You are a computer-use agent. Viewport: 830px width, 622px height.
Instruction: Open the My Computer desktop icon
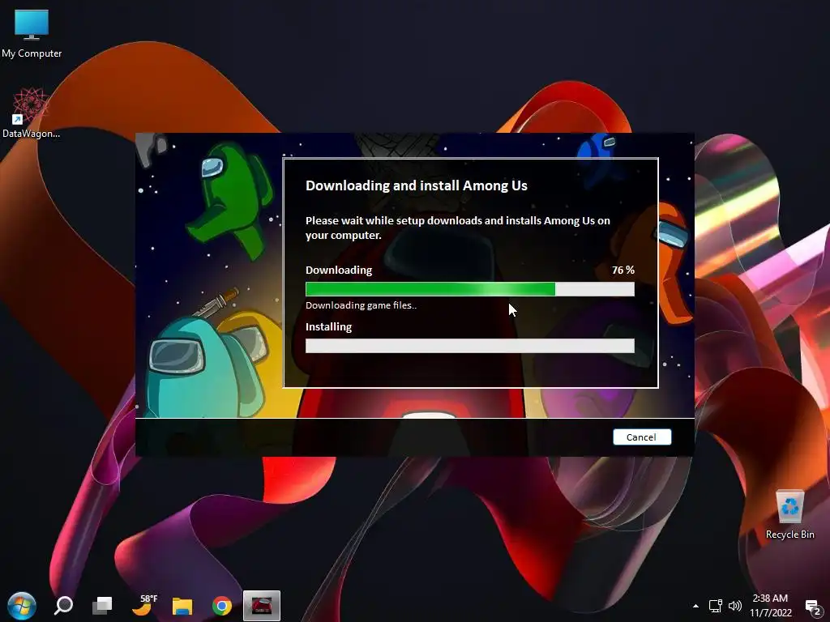pos(32,34)
